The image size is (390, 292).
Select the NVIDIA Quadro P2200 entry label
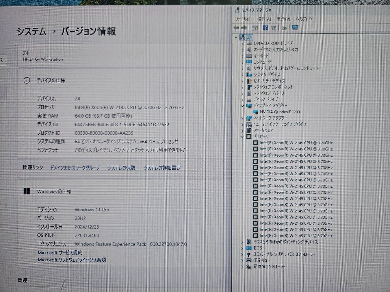(x=280, y=112)
